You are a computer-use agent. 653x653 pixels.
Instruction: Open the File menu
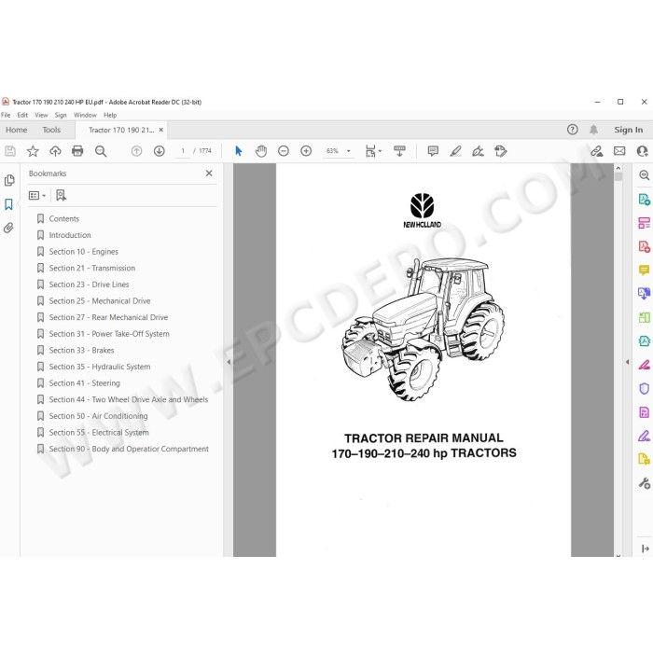point(6,115)
